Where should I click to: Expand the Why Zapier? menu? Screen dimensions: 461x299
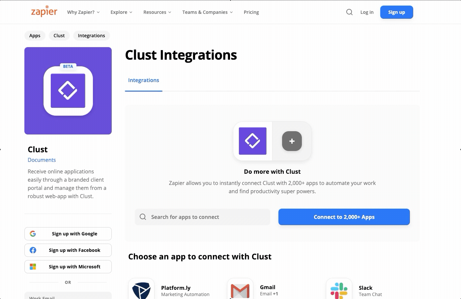point(83,12)
